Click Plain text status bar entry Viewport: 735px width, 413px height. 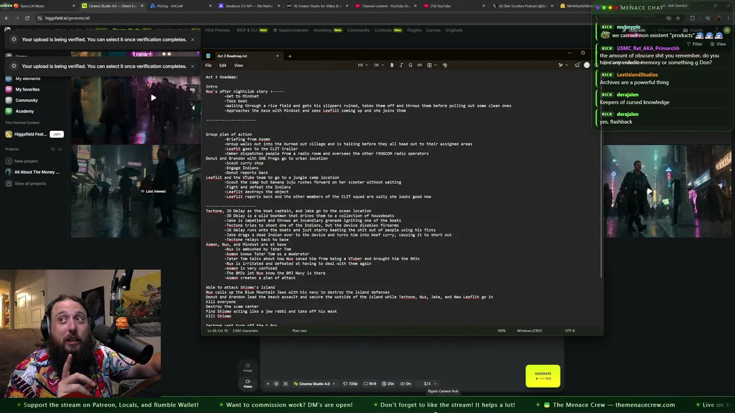(x=300, y=331)
